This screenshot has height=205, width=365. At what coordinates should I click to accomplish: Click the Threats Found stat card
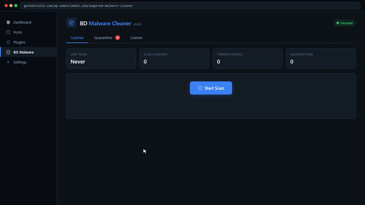tap(248, 58)
